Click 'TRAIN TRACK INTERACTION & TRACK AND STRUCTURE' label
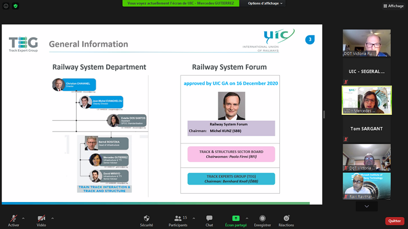The height and width of the screenshot is (229, 408). [x=105, y=189]
